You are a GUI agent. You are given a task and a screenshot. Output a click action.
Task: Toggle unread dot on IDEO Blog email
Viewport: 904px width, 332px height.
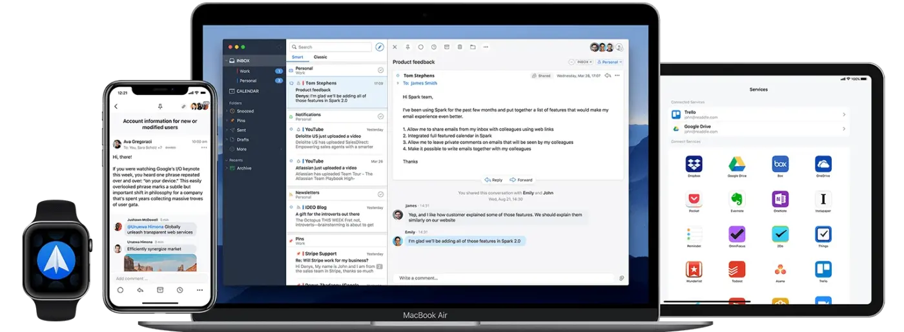click(x=291, y=207)
